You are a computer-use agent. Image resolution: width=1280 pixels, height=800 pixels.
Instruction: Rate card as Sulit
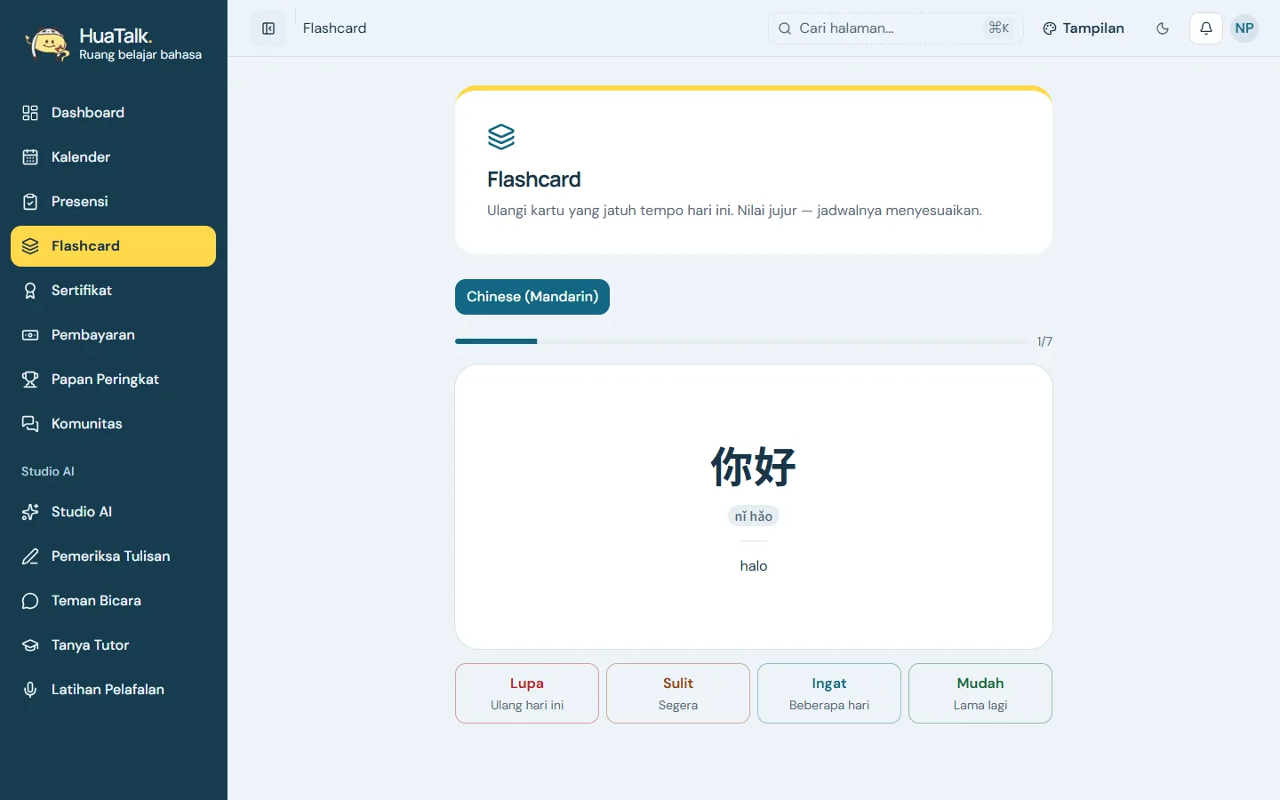point(678,693)
